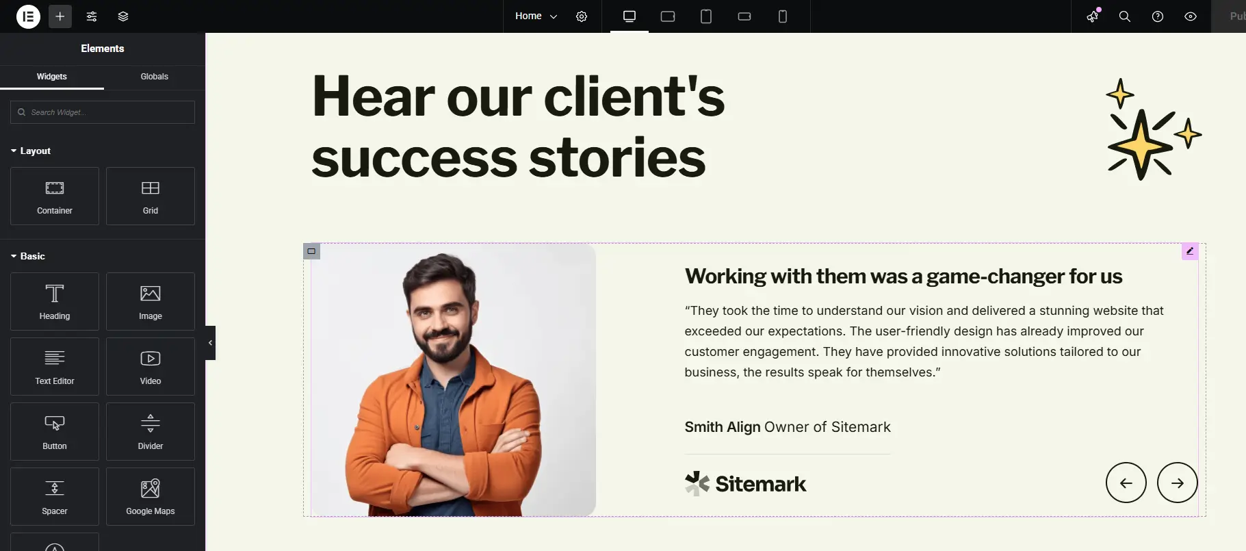1246x551 pixels.
Task: Go to next testimonial slide
Action: click(x=1178, y=483)
